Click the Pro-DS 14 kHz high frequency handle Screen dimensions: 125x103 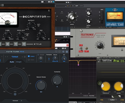click(120, 96)
